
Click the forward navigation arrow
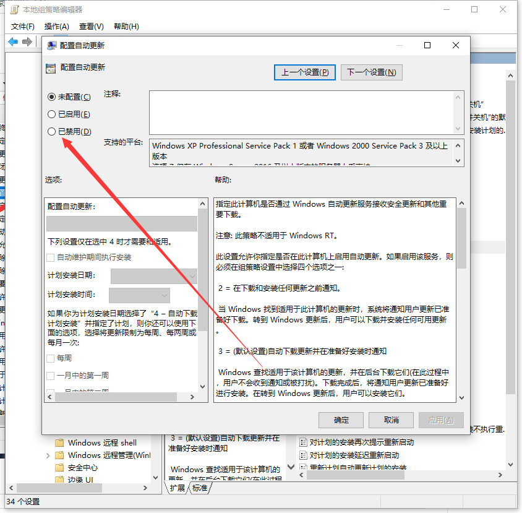click(x=27, y=41)
